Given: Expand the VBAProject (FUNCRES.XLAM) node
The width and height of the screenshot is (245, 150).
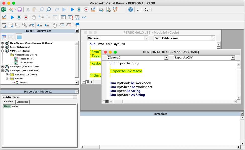Looking at the screenshot, I should [2, 67].
